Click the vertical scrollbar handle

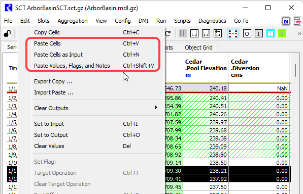click(295, 70)
